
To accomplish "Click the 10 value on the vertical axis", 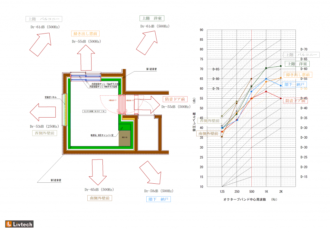I will (201, 187).
